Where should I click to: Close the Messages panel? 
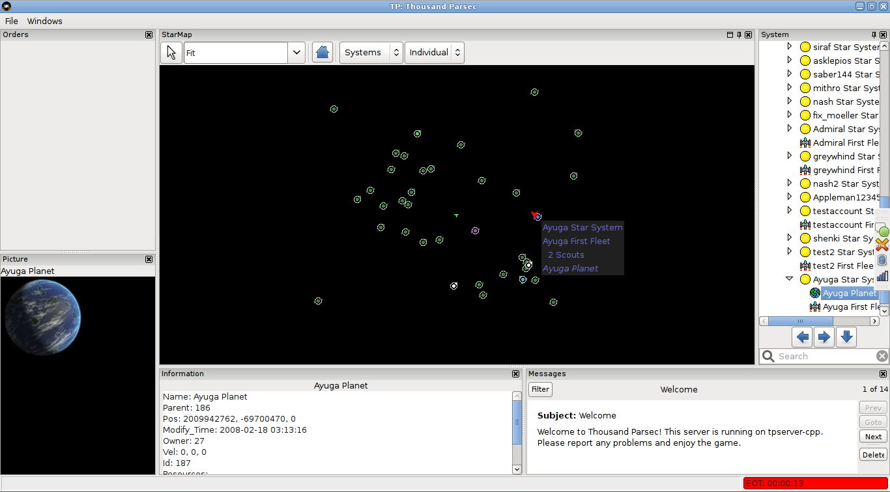pos(883,374)
